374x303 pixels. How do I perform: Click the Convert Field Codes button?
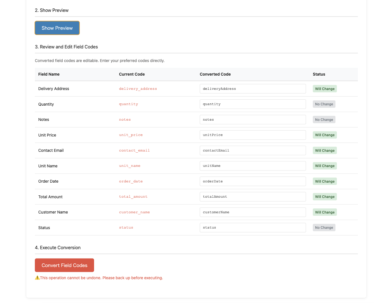(64, 265)
